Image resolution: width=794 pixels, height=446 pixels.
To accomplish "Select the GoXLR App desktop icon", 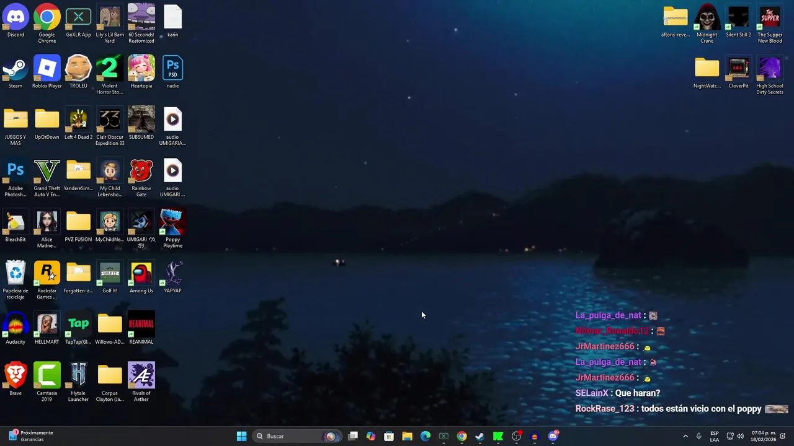I will pos(78,20).
